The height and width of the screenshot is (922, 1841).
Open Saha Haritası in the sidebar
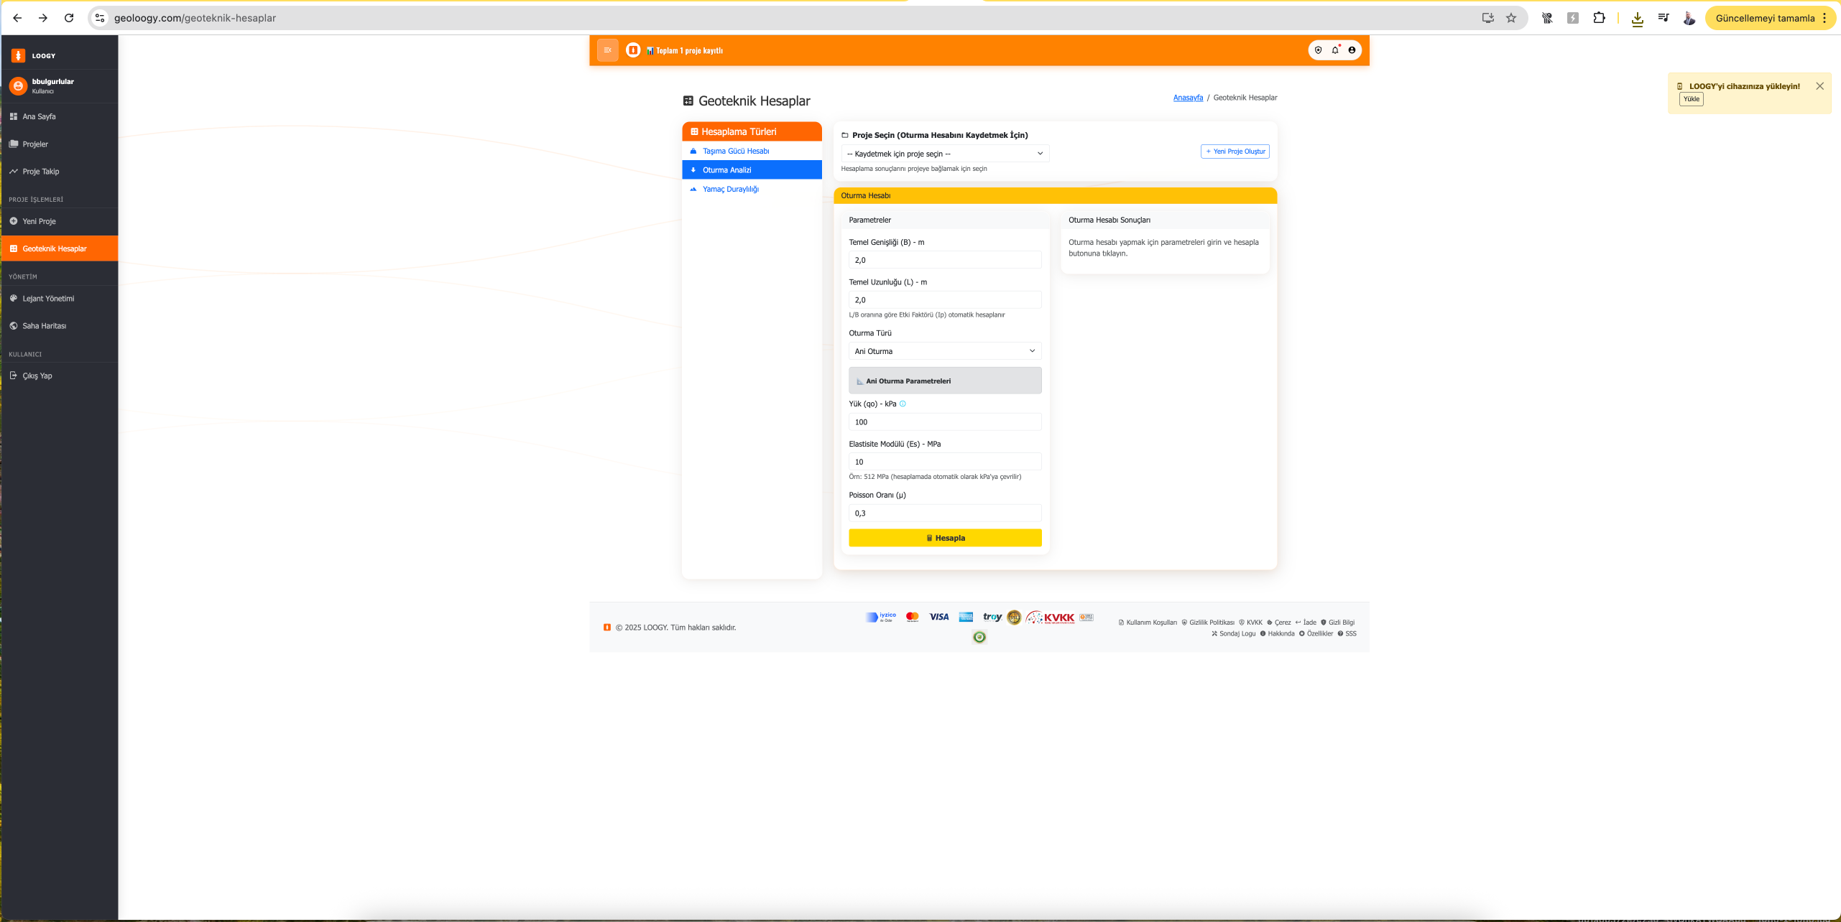44,326
